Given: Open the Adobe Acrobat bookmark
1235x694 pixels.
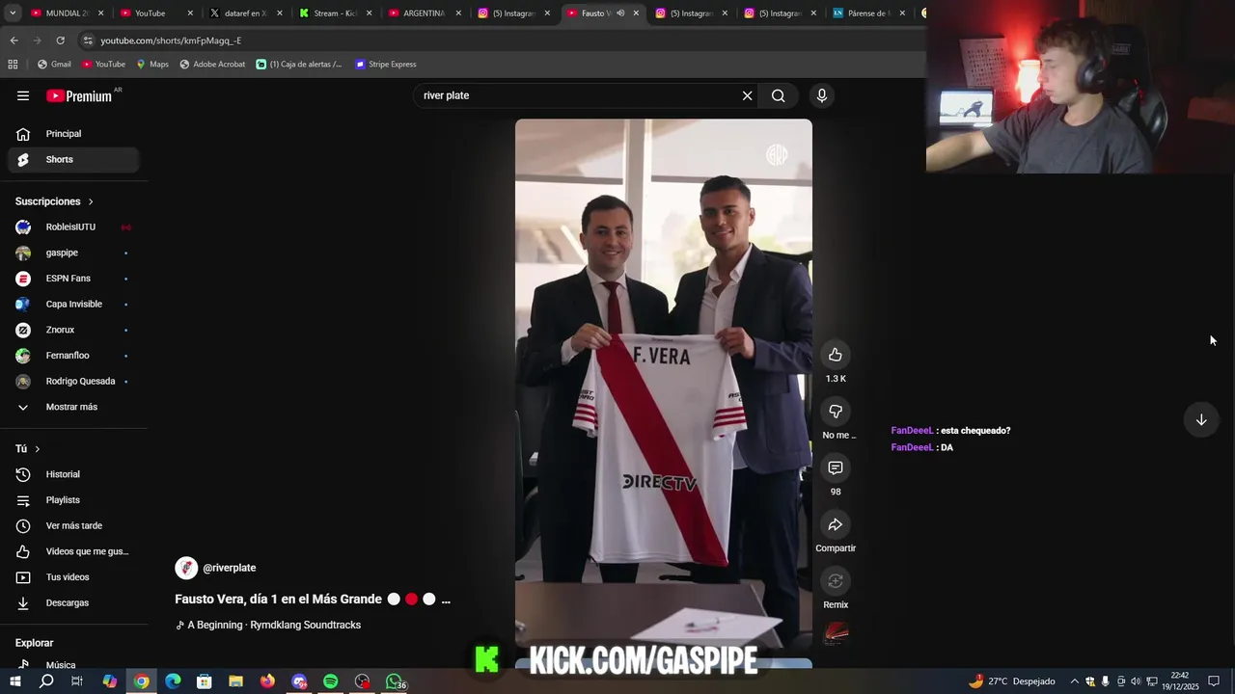Looking at the screenshot, I should (212, 65).
